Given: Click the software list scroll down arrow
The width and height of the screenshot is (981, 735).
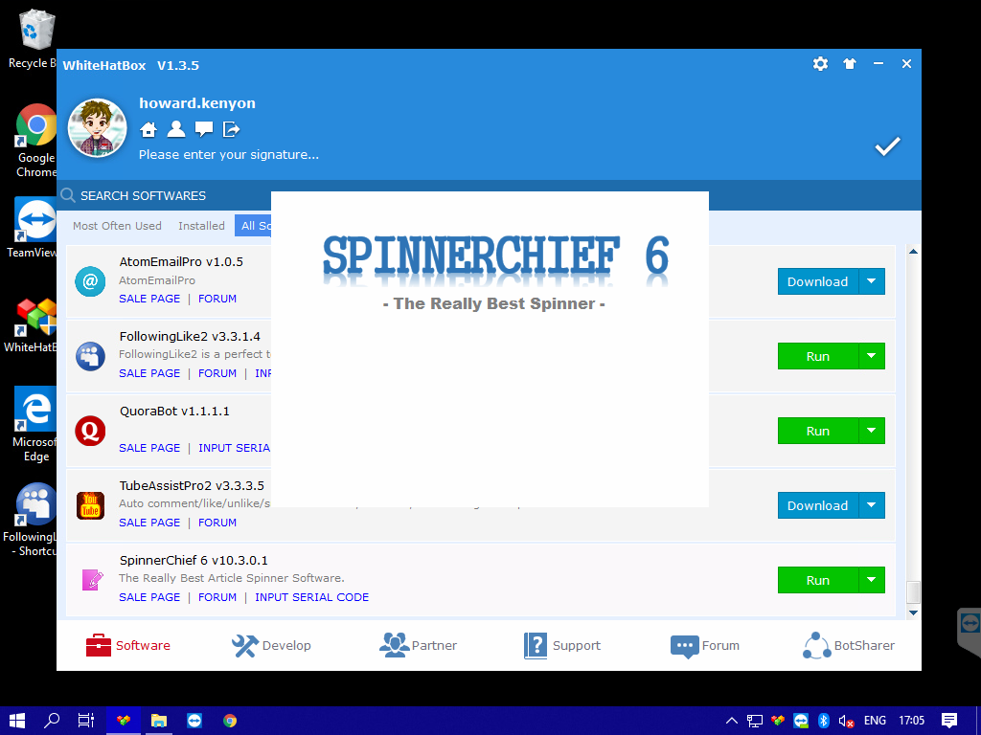Looking at the screenshot, I should [x=913, y=612].
